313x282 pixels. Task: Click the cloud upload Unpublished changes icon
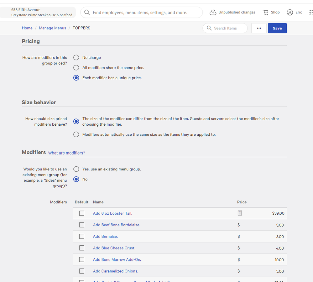coord(213,13)
